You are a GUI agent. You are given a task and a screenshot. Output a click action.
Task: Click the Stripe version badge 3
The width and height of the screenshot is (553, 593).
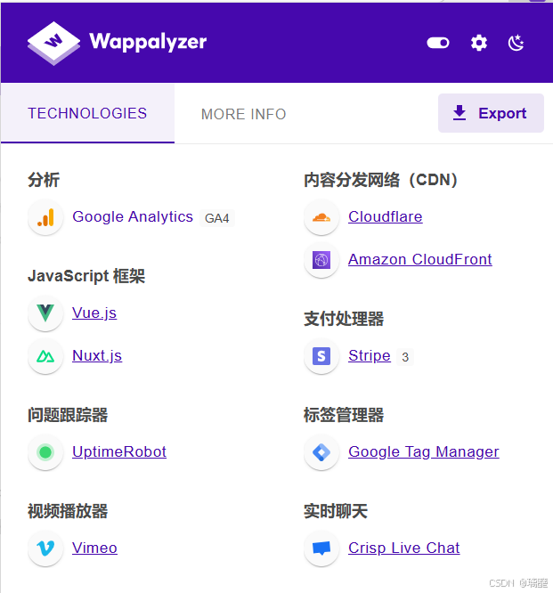[405, 357]
